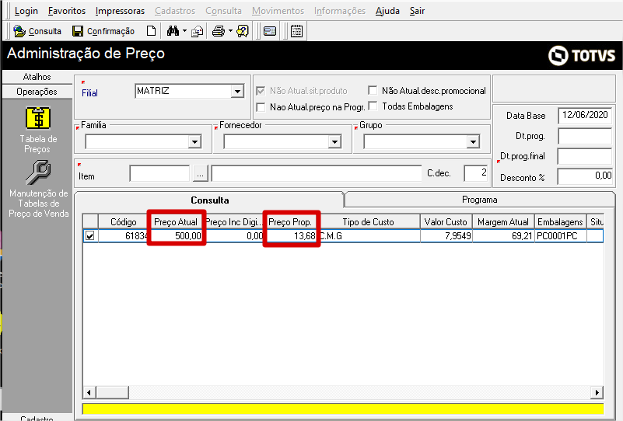This screenshot has height=421, width=623.
Task: Open Manutenção de Tabelas wrench icon
Action: 38,172
